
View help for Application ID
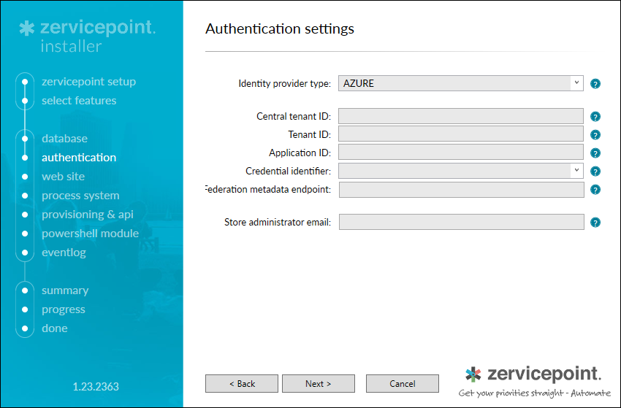pos(595,153)
